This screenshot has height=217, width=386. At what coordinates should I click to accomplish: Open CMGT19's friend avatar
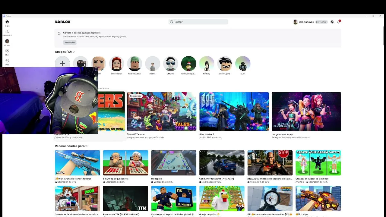pyautogui.click(x=170, y=64)
